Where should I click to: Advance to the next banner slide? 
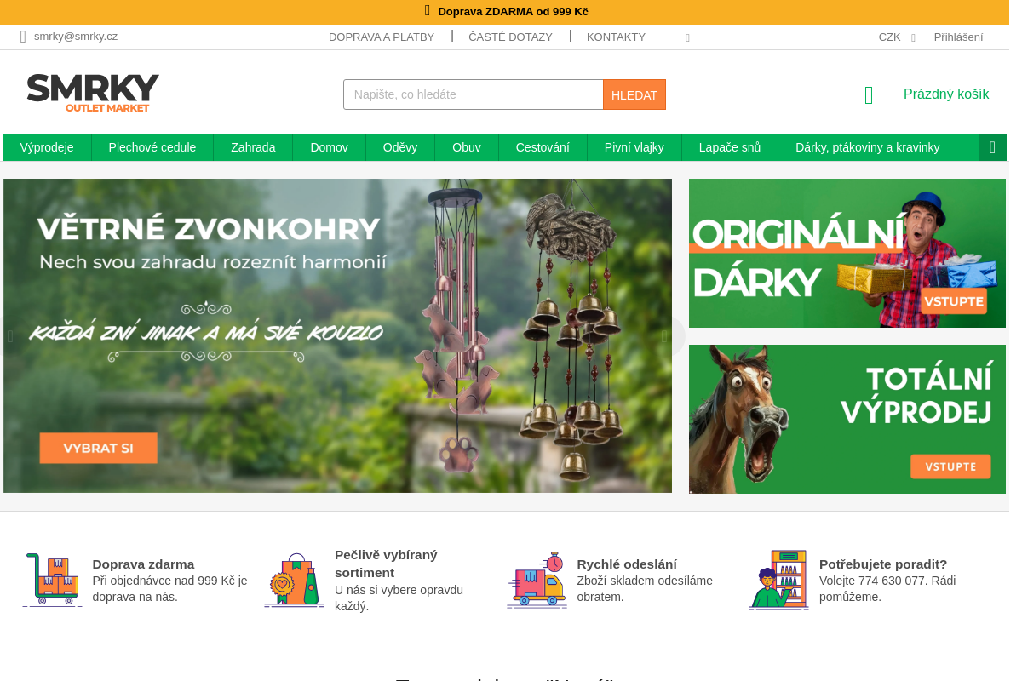pos(664,336)
